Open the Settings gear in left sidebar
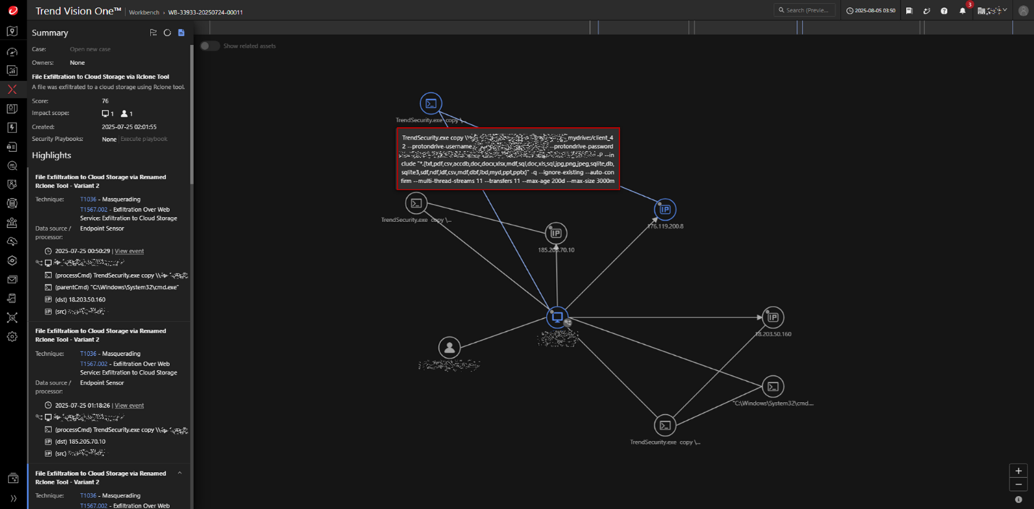This screenshot has height=509, width=1034. (x=12, y=337)
